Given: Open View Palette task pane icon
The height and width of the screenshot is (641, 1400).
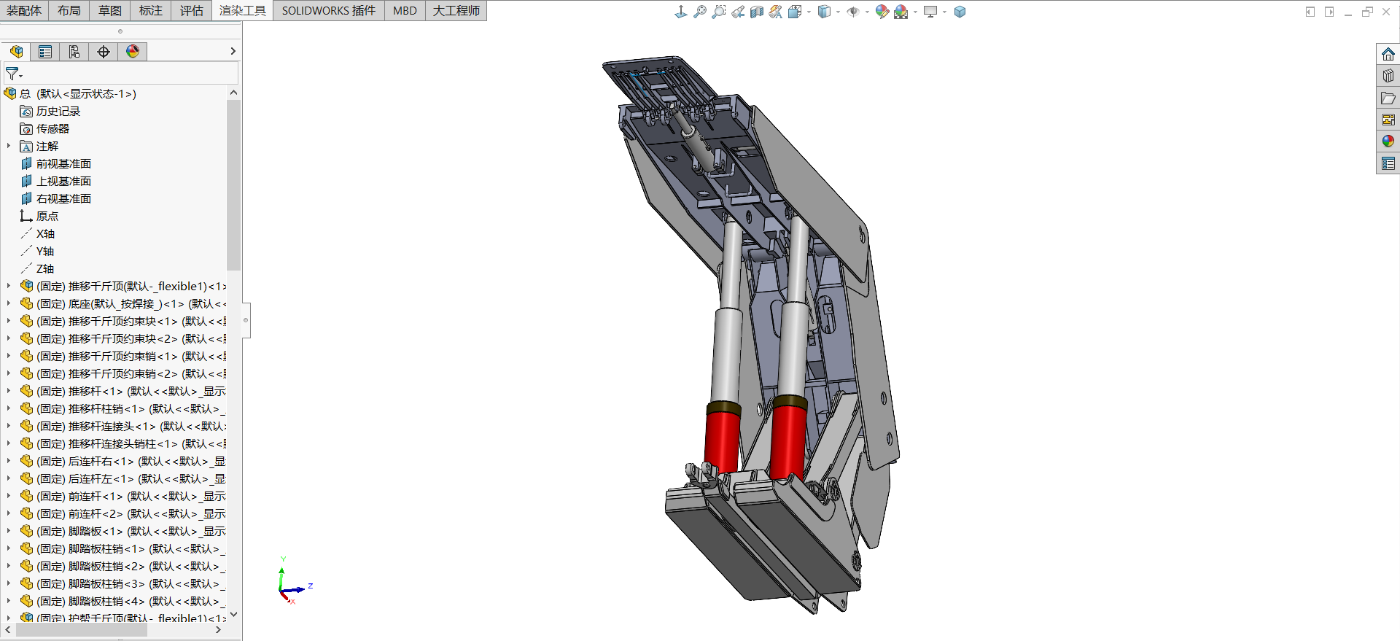Looking at the screenshot, I should click(1388, 120).
